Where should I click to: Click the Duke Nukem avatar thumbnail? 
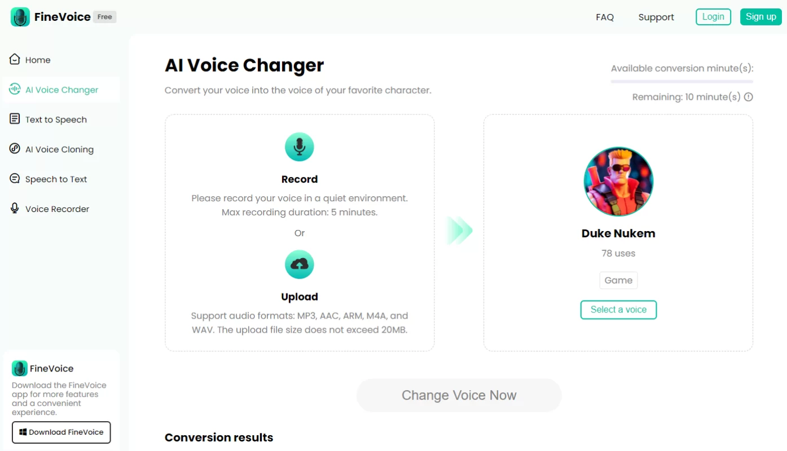coord(618,182)
